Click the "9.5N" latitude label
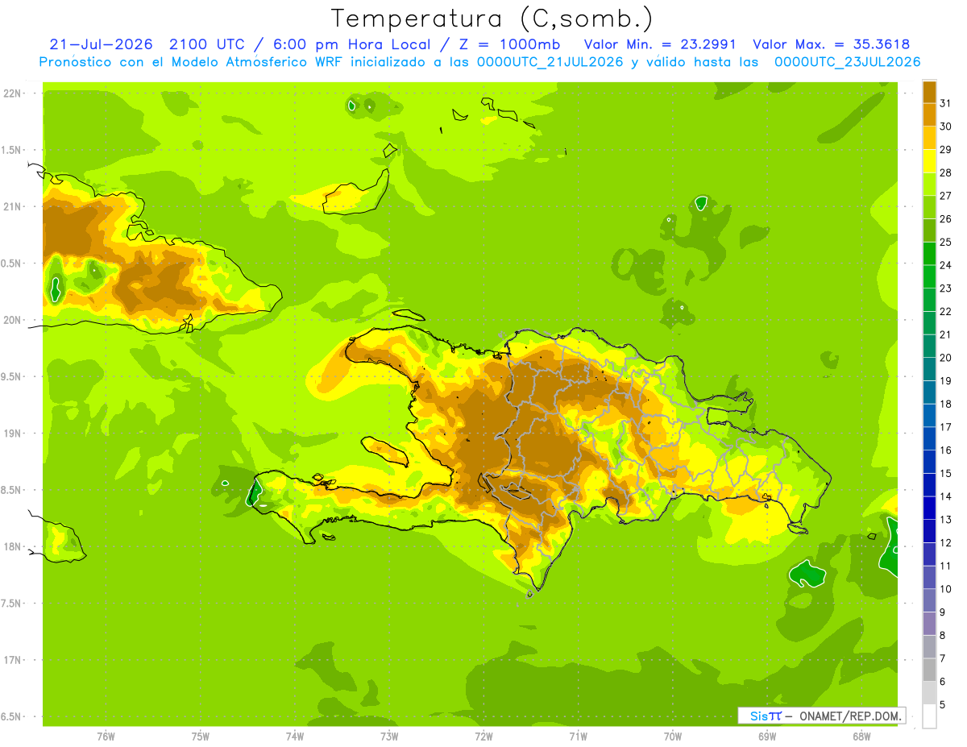Screen dimensions: 967x747 [x=12, y=377]
